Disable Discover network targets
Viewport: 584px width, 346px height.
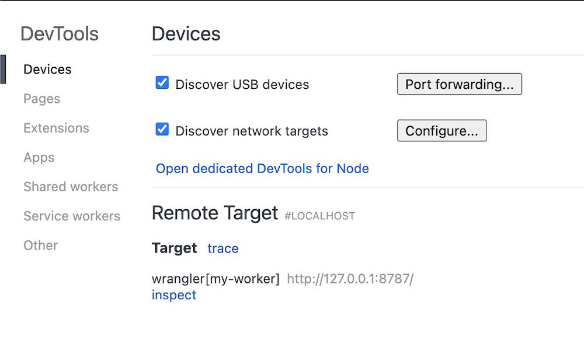coord(162,130)
